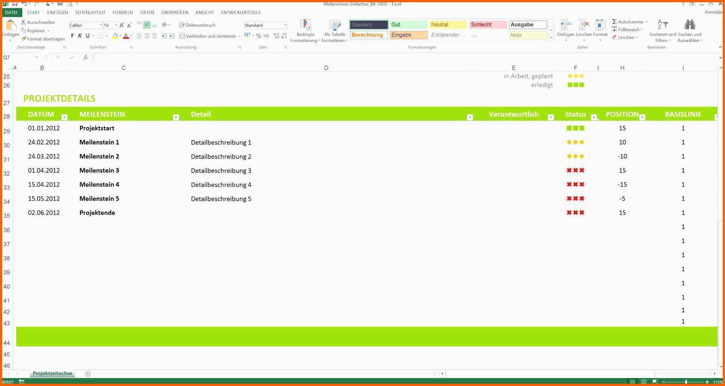Open Sortieren und Filtern
725x386 pixels.
(663, 31)
